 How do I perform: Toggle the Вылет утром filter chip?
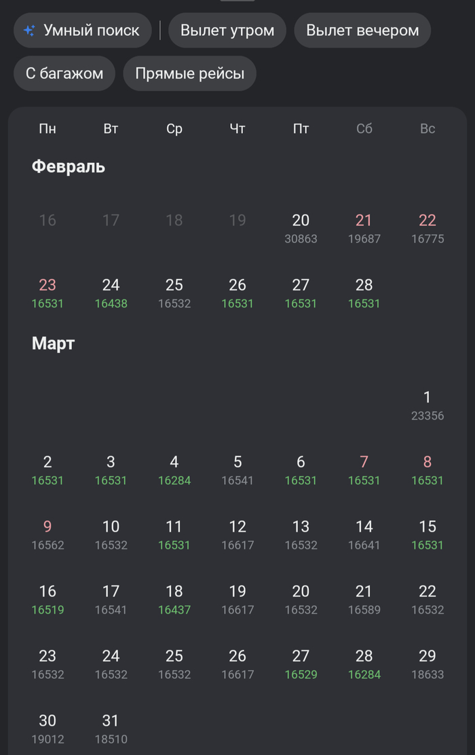[227, 31]
